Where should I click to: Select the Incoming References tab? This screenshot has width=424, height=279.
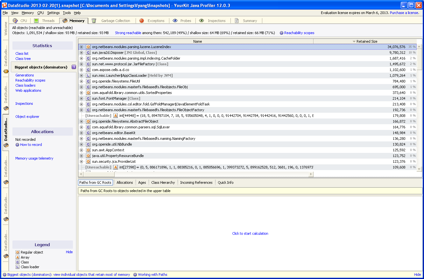pos(196,182)
